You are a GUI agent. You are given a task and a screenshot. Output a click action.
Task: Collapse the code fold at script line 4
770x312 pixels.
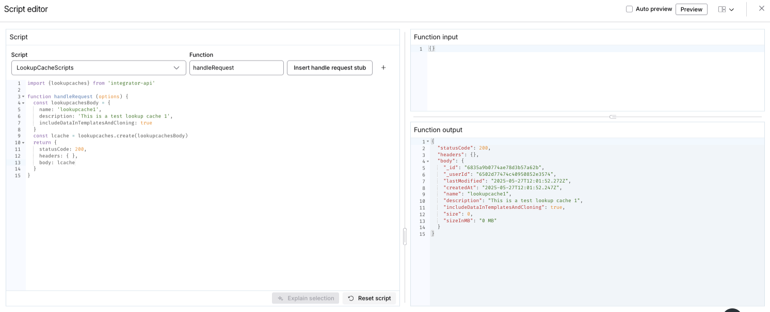23,103
